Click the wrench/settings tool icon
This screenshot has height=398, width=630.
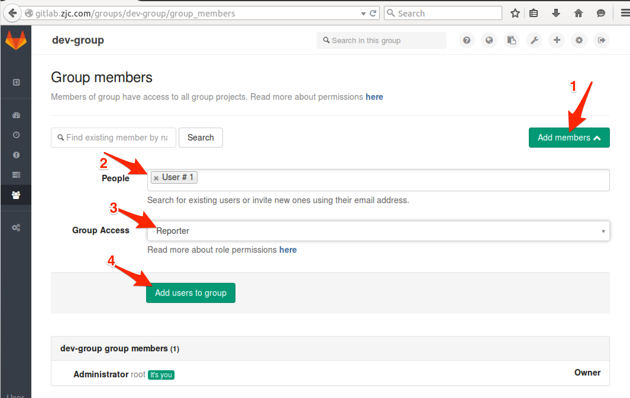pyautogui.click(x=534, y=40)
